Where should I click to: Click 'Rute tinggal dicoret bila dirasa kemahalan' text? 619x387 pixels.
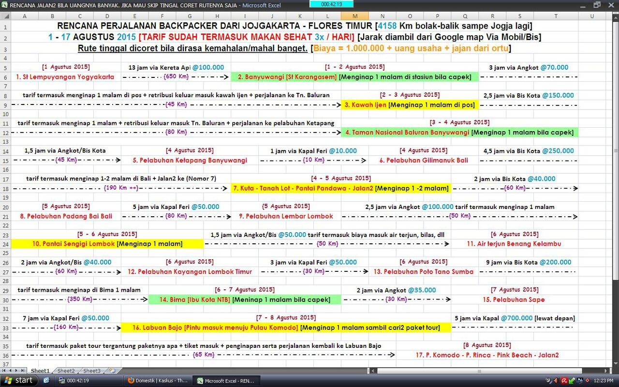pyautogui.click(x=192, y=48)
